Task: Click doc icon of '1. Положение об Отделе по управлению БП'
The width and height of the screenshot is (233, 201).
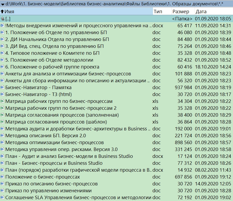Action: 2,32
